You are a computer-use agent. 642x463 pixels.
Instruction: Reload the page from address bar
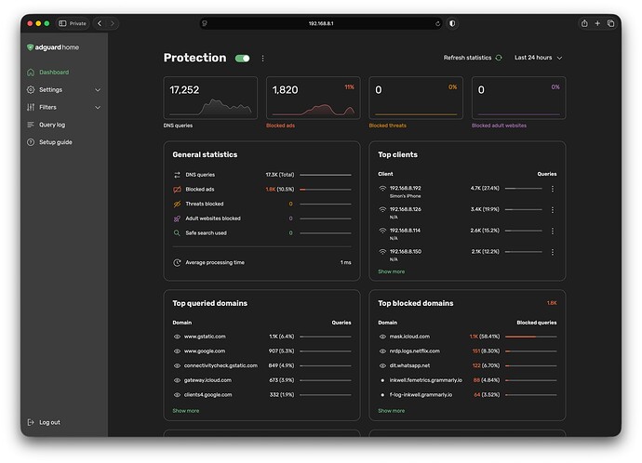pos(437,24)
